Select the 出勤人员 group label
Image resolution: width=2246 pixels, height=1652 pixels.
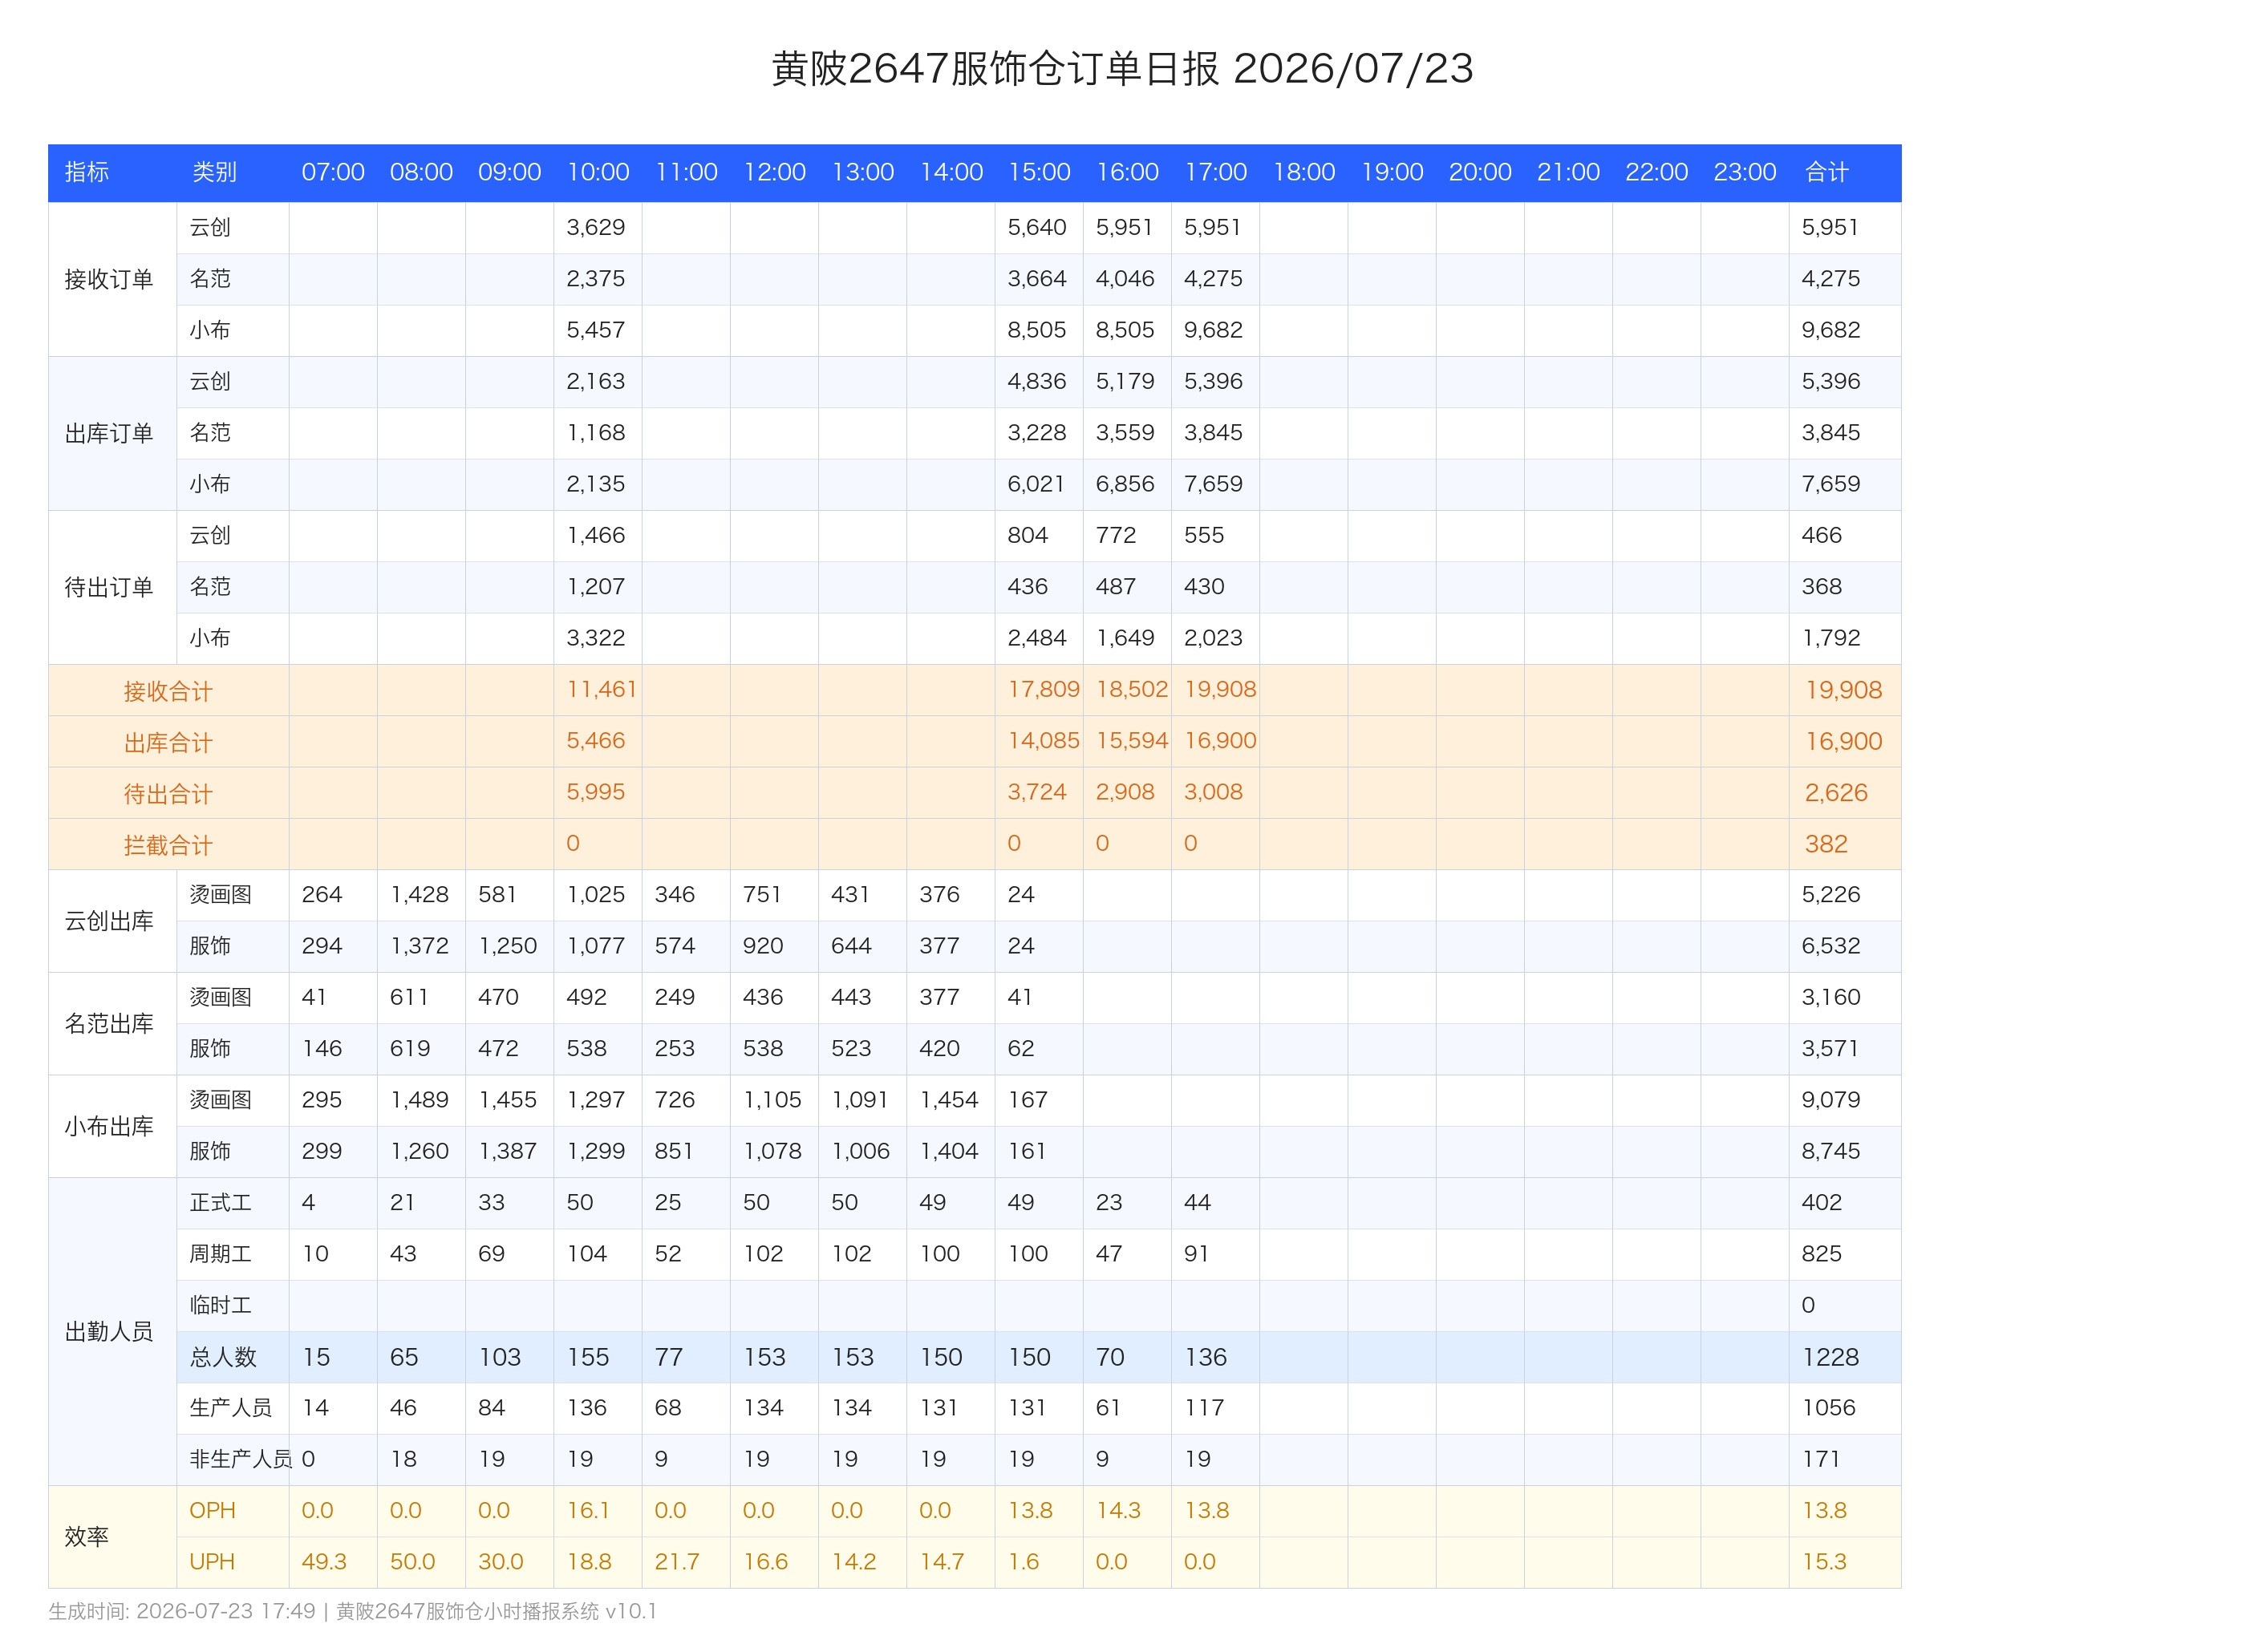tap(109, 1331)
